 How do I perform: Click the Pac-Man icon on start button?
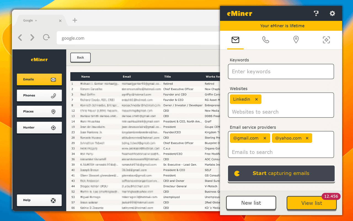pos(237,173)
